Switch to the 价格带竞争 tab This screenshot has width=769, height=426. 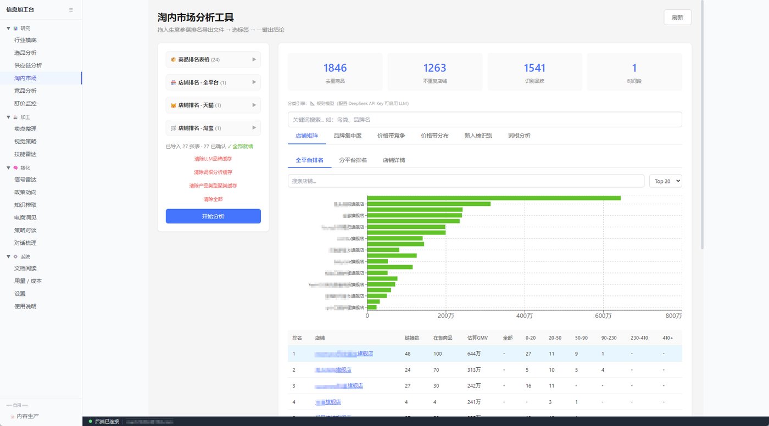pos(391,136)
